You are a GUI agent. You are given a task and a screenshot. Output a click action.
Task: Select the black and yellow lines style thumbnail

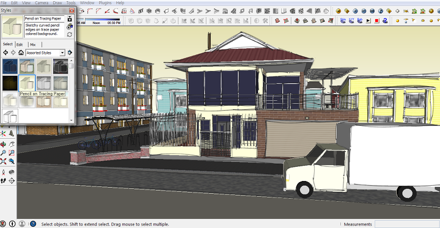10,83
